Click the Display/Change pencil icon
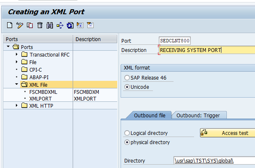 click(x=19, y=26)
